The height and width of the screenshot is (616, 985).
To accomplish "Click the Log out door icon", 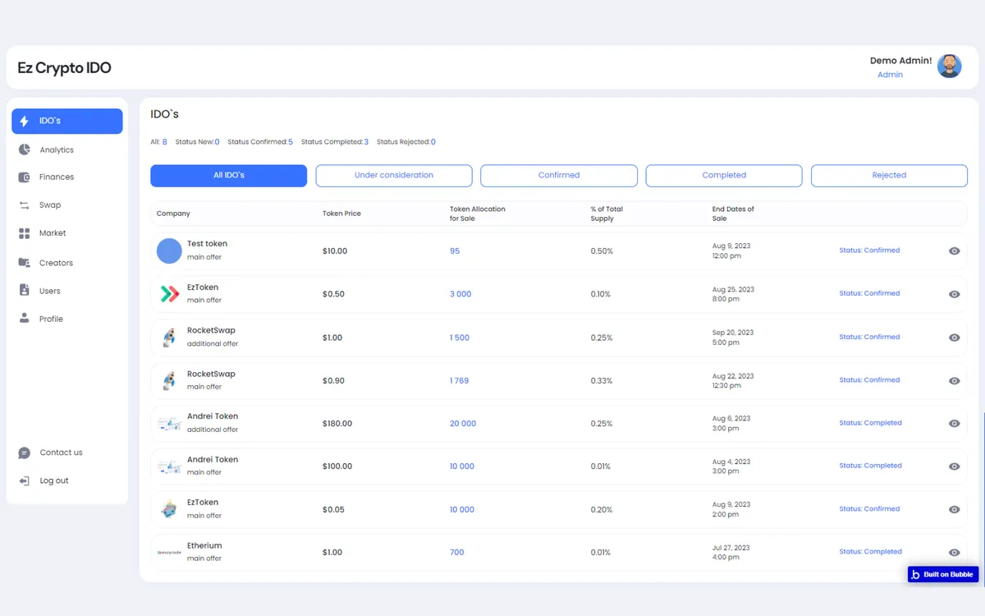I will (24, 480).
